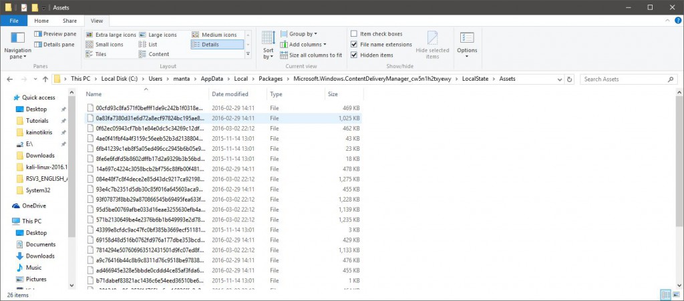Sort by Type column header
The height and width of the screenshot is (301, 684).
pos(296,94)
